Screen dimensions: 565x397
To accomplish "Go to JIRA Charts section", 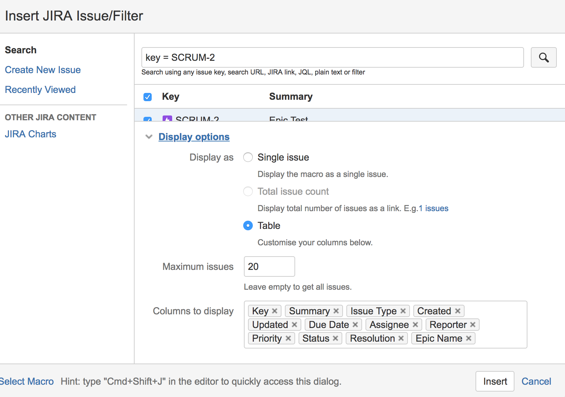I will click(x=30, y=134).
